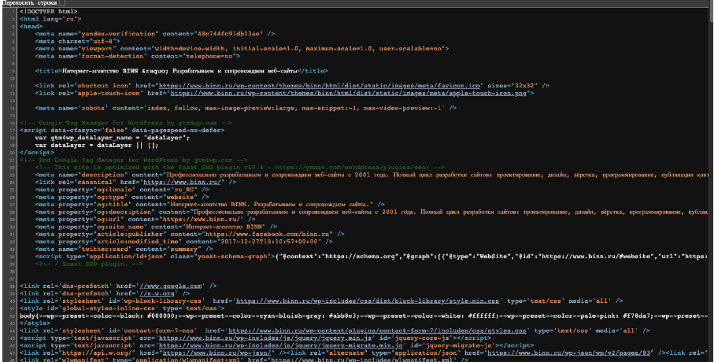Open the favicon.ico href link
Screen dimensions: 718x362
(x=319, y=86)
